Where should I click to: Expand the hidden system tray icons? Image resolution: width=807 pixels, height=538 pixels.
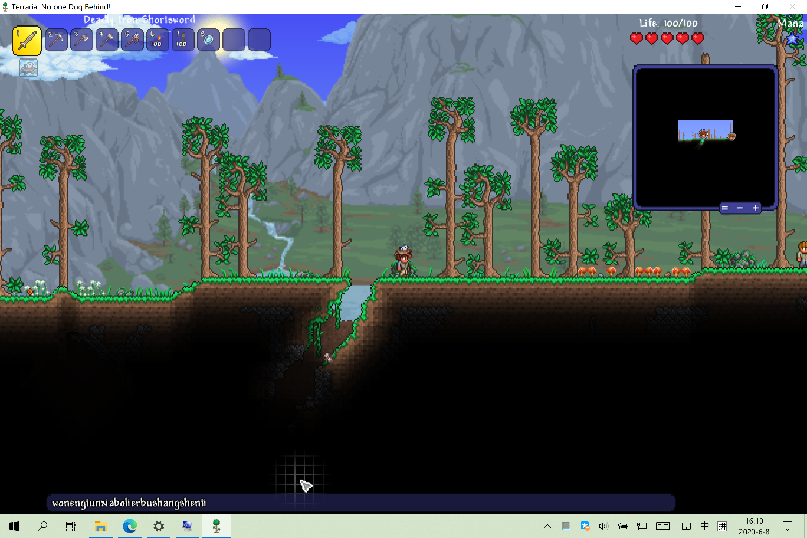[x=548, y=526]
